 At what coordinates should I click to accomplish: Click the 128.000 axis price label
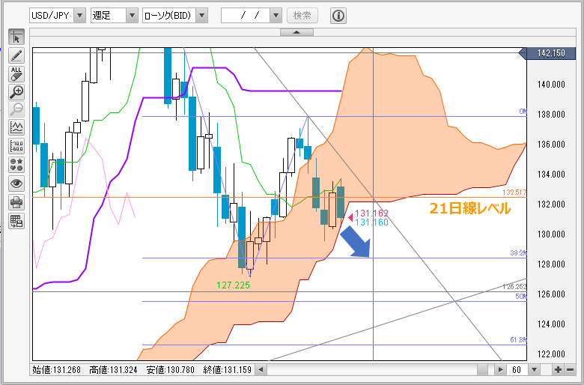pyautogui.click(x=551, y=264)
